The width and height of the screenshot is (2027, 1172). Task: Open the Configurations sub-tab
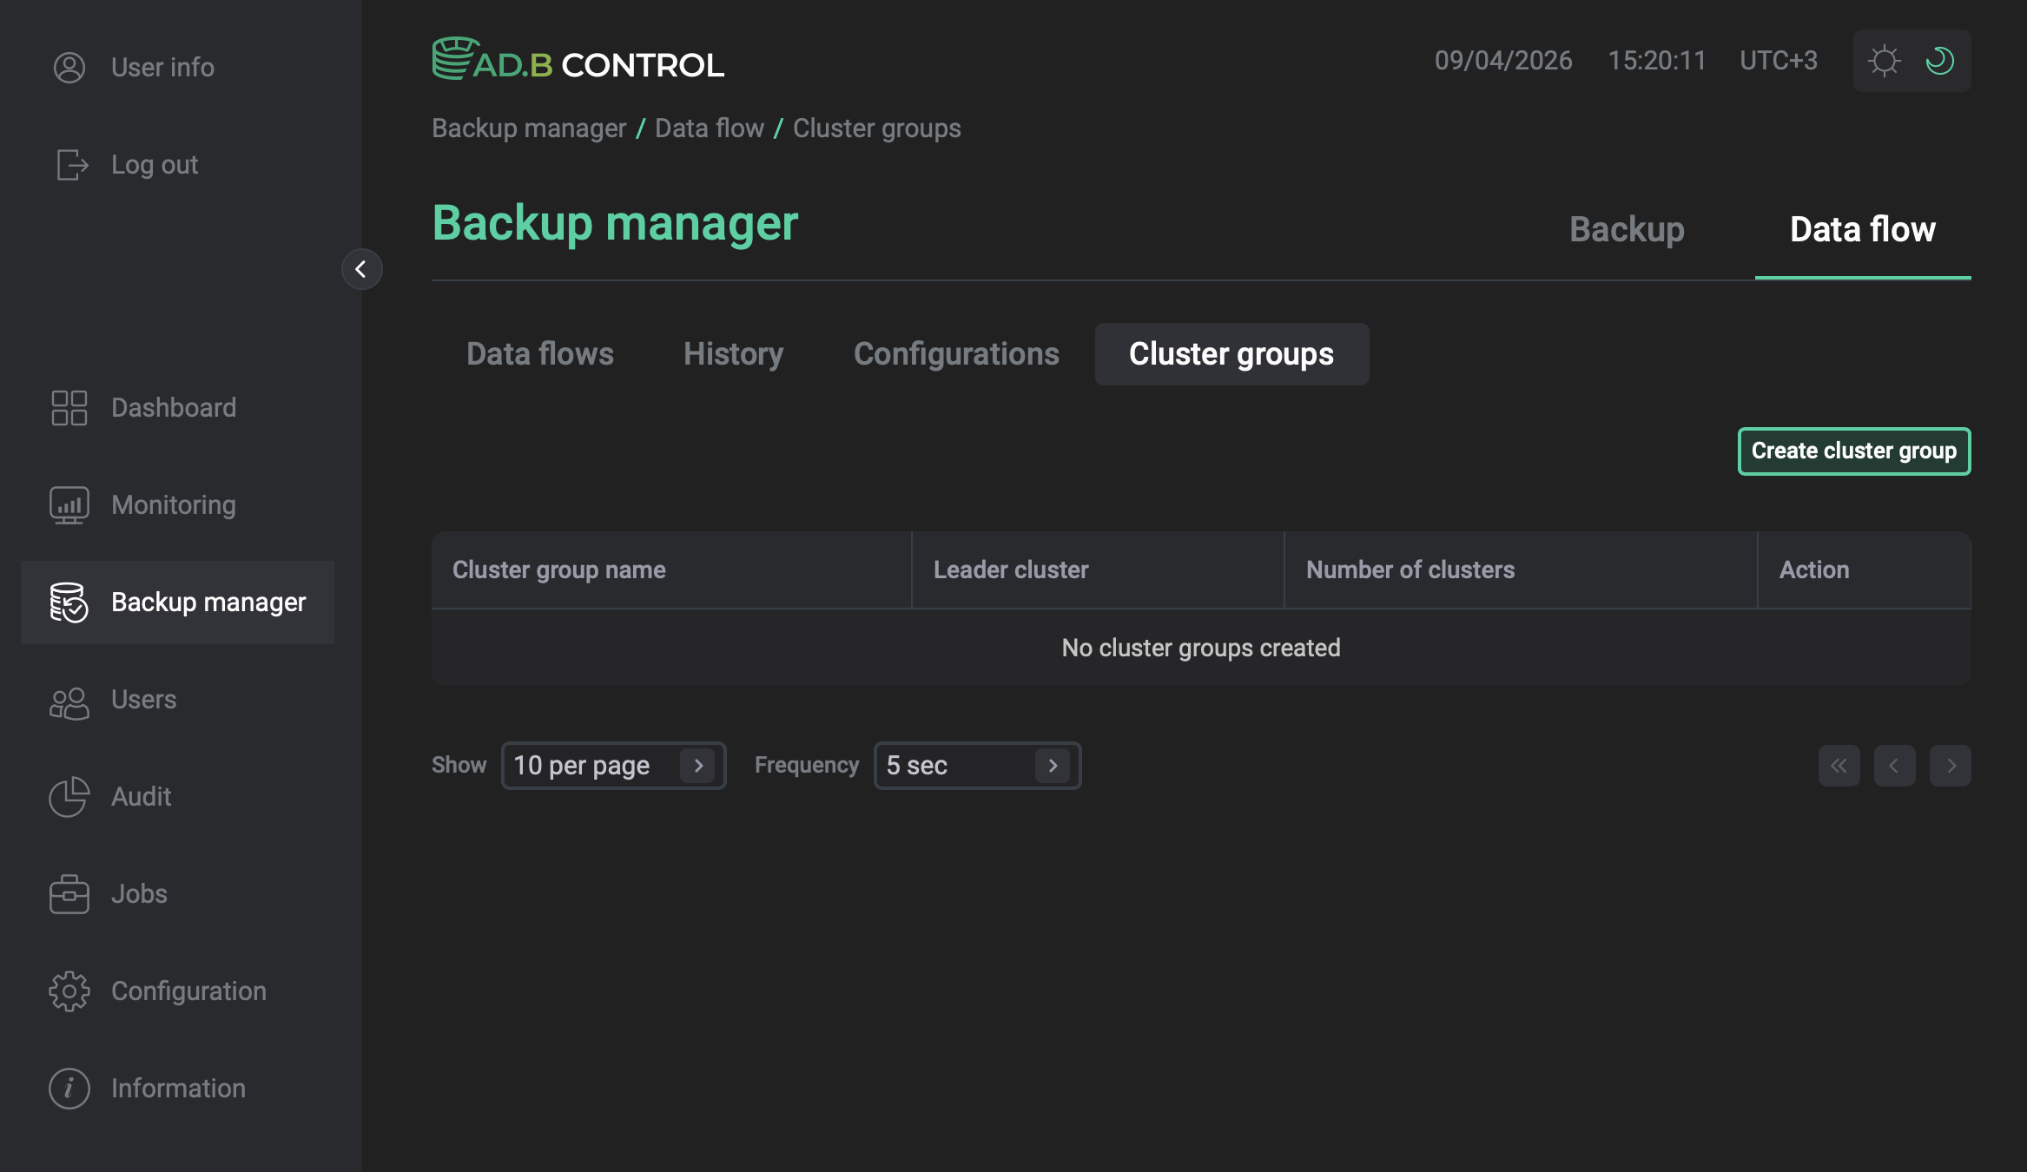click(956, 354)
